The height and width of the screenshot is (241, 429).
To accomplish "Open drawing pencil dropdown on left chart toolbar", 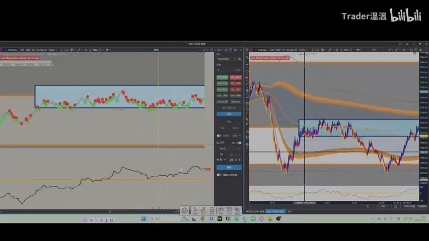I will (x=80, y=50).
